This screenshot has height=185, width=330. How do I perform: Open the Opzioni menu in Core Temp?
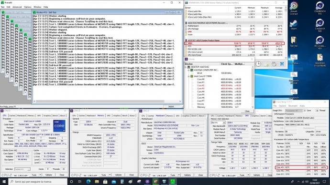click(282, 106)
